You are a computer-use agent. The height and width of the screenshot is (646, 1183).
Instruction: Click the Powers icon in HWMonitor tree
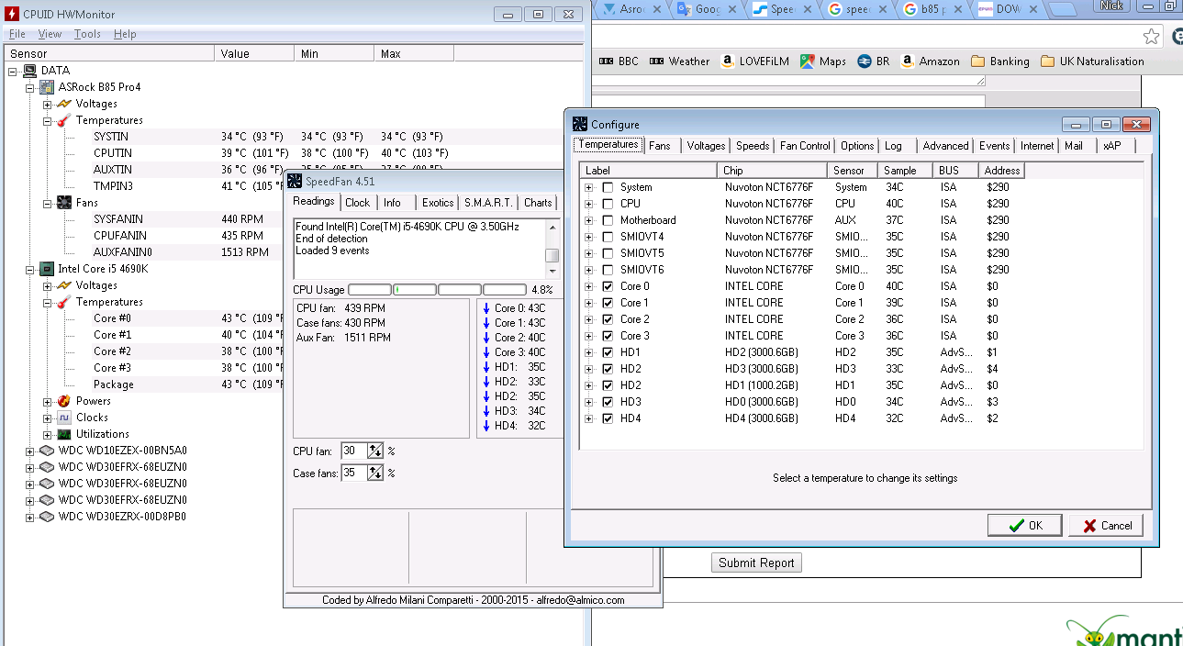pos(64,401)
